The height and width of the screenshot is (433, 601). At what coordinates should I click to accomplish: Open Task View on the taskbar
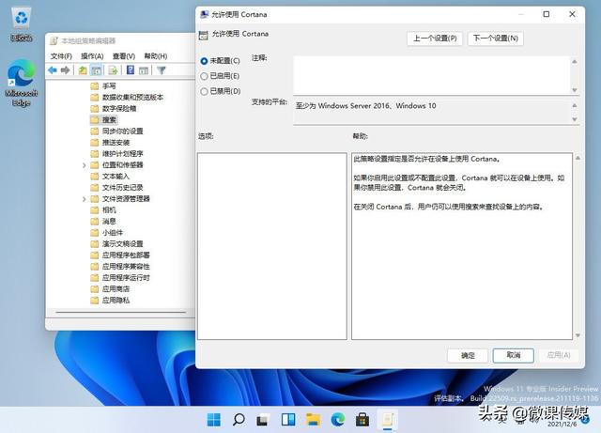click(x=263, y=420)
